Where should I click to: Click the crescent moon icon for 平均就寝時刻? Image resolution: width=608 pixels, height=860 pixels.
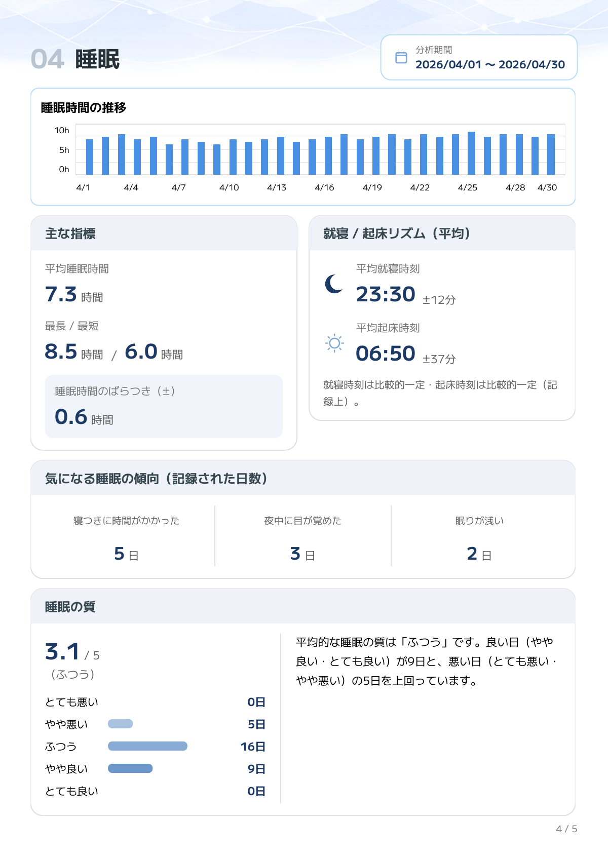[333, 284]
